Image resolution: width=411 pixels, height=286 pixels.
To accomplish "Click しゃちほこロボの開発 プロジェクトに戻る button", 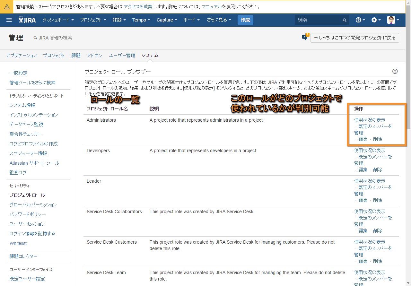I will 355,38.
